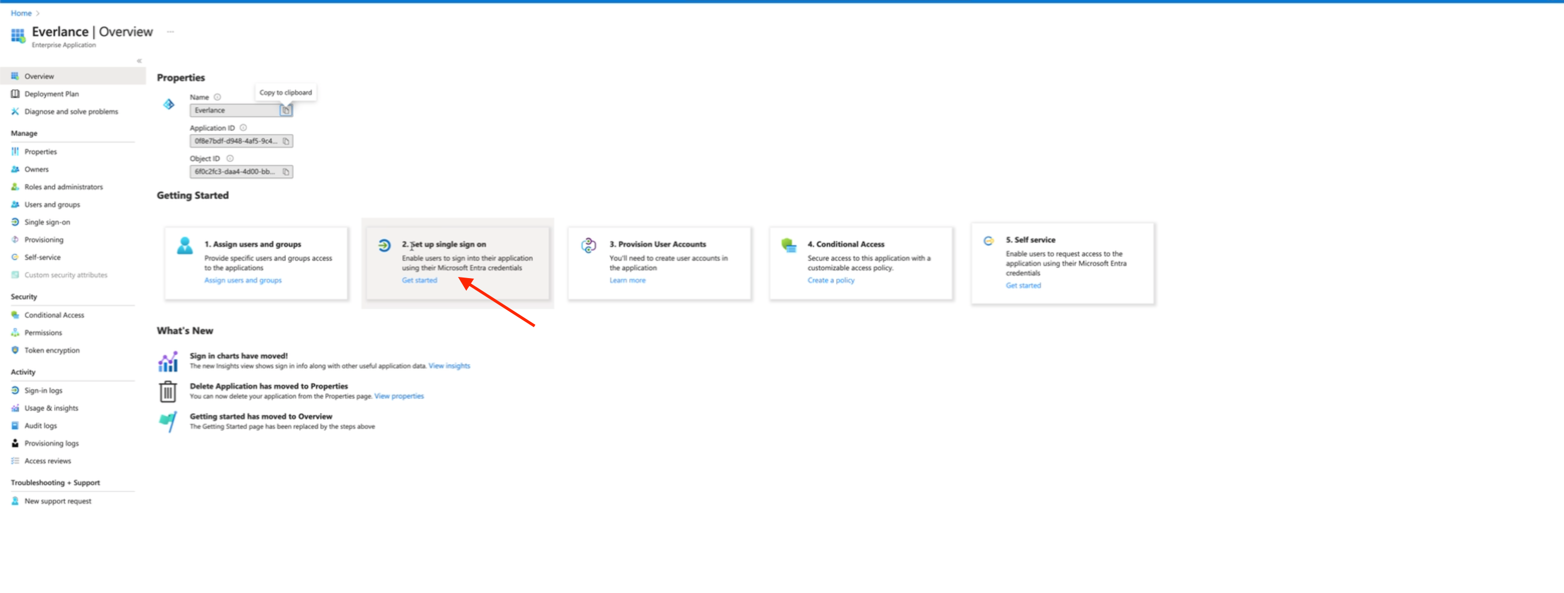1564x593 pixels.
Task: Click the info icon beside Application ID
Action: point(242,128)
